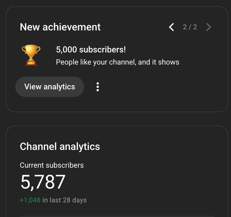Viewport: 231px width, 217px height.
Task: Click the gold trophy icon
Action: [x=31, y=56]
